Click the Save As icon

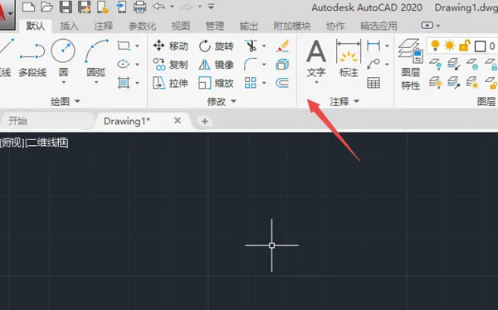(85, 7)
